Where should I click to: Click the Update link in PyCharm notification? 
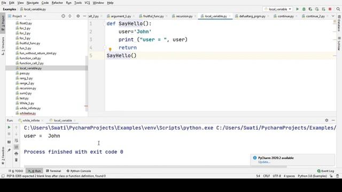pyautogui.click(x=264, y=162)
